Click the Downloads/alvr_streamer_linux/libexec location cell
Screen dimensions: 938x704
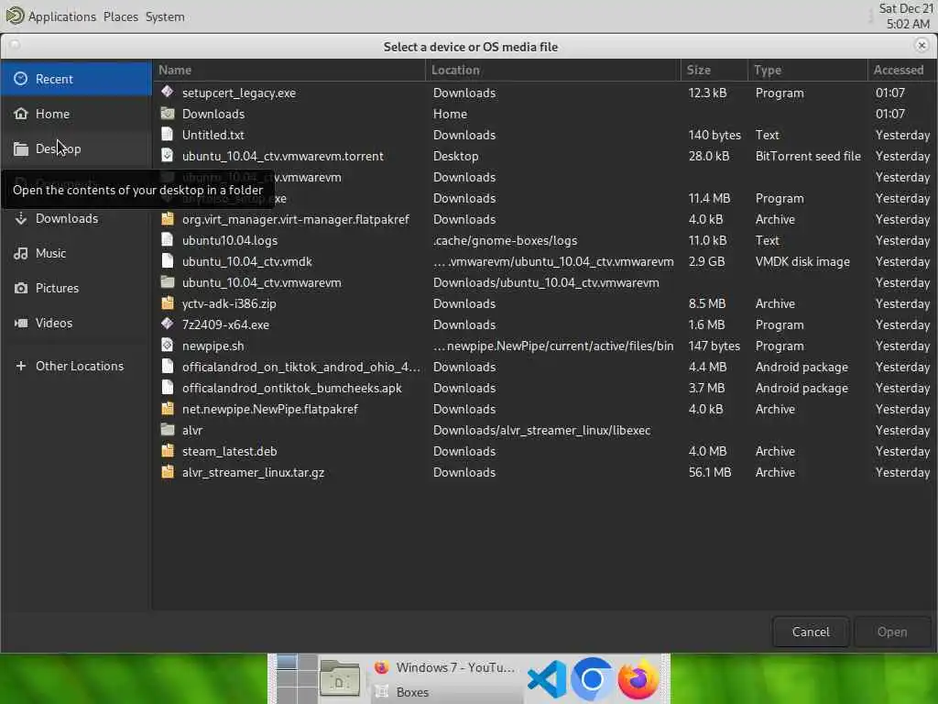(541, 431)
